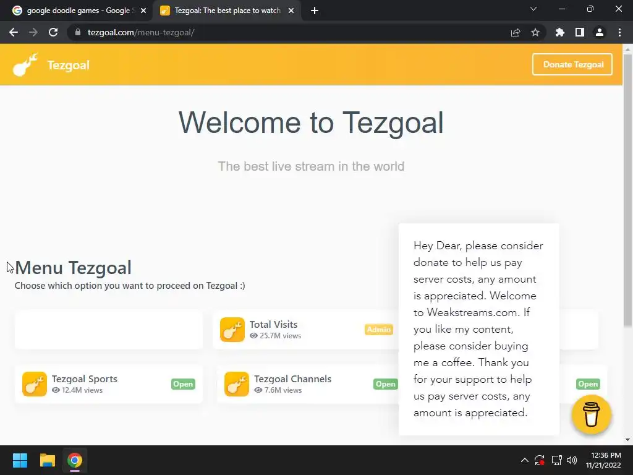This screenshot has height=475, width=633.
Task: Click the scrollbar down arrow
Action: [x=628, y=440]
